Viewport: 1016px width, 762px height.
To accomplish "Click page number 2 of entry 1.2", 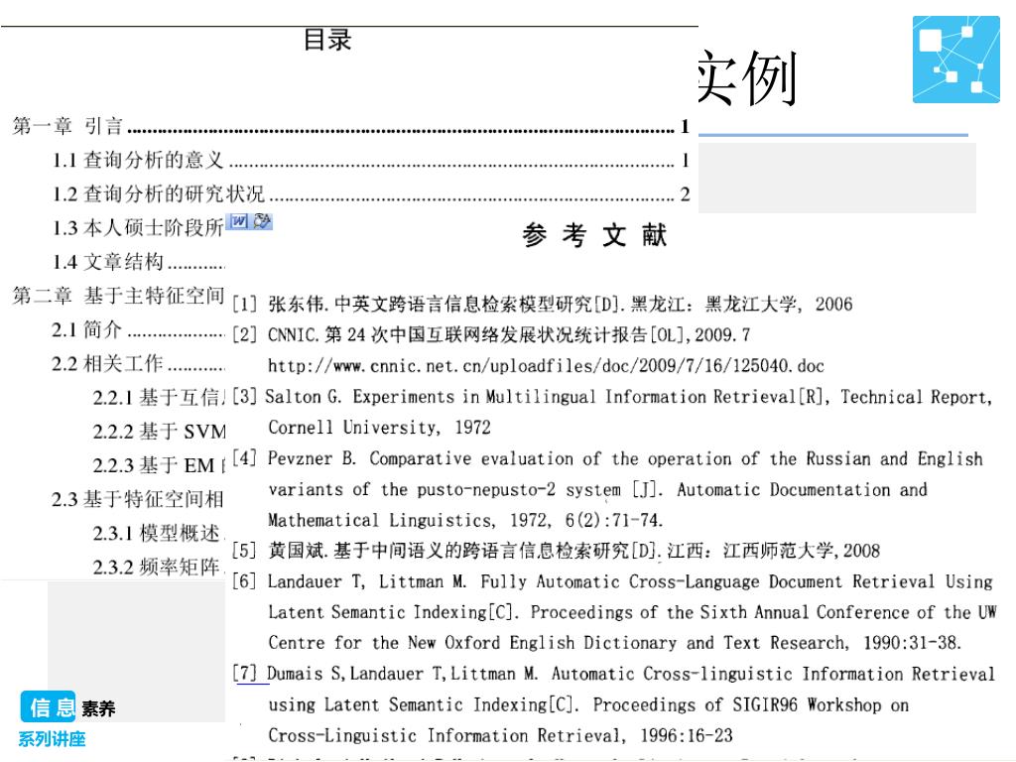I will tap(685, 193).
